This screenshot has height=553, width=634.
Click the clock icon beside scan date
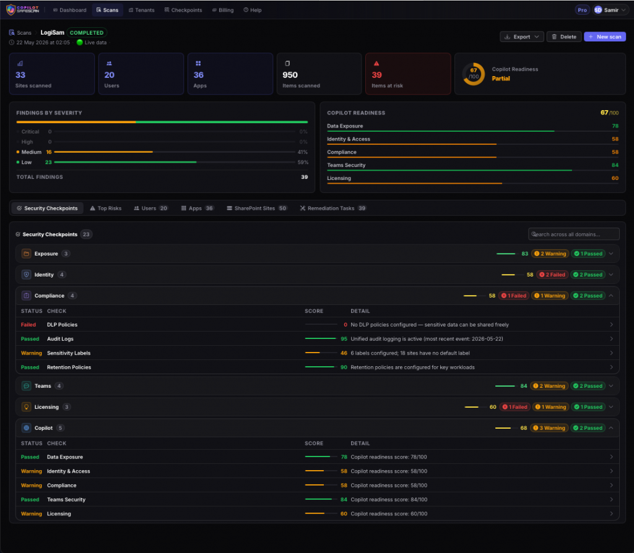point(12,43)
